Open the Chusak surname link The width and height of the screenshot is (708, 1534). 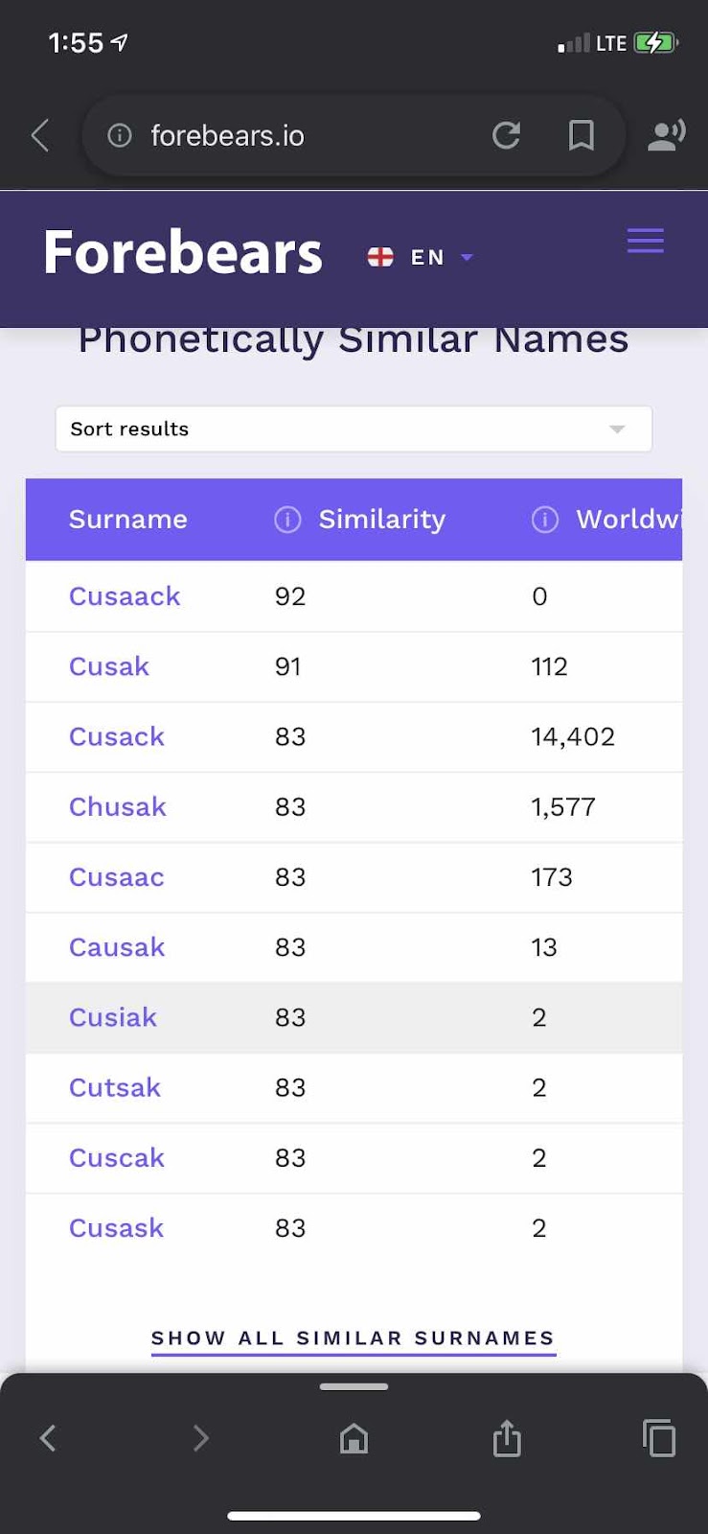[x=118, y=806]
